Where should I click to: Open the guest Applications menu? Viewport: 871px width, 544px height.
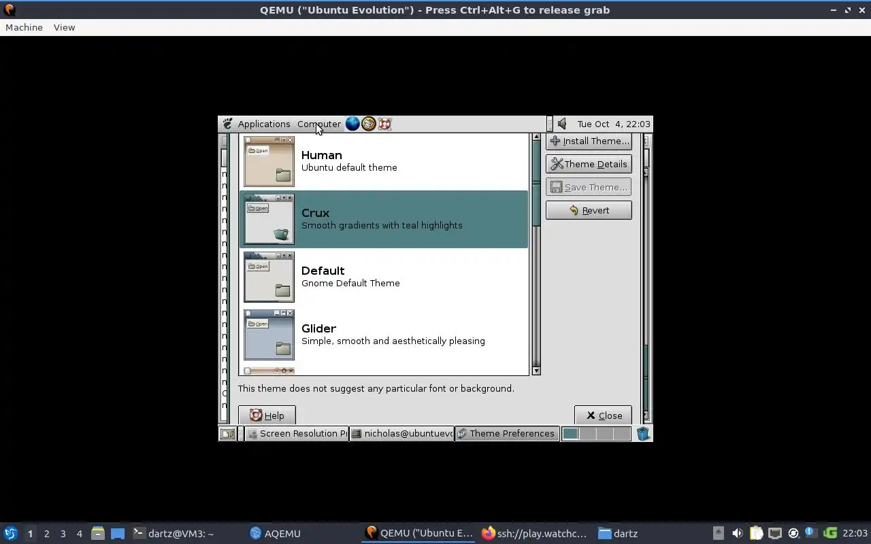264,124
